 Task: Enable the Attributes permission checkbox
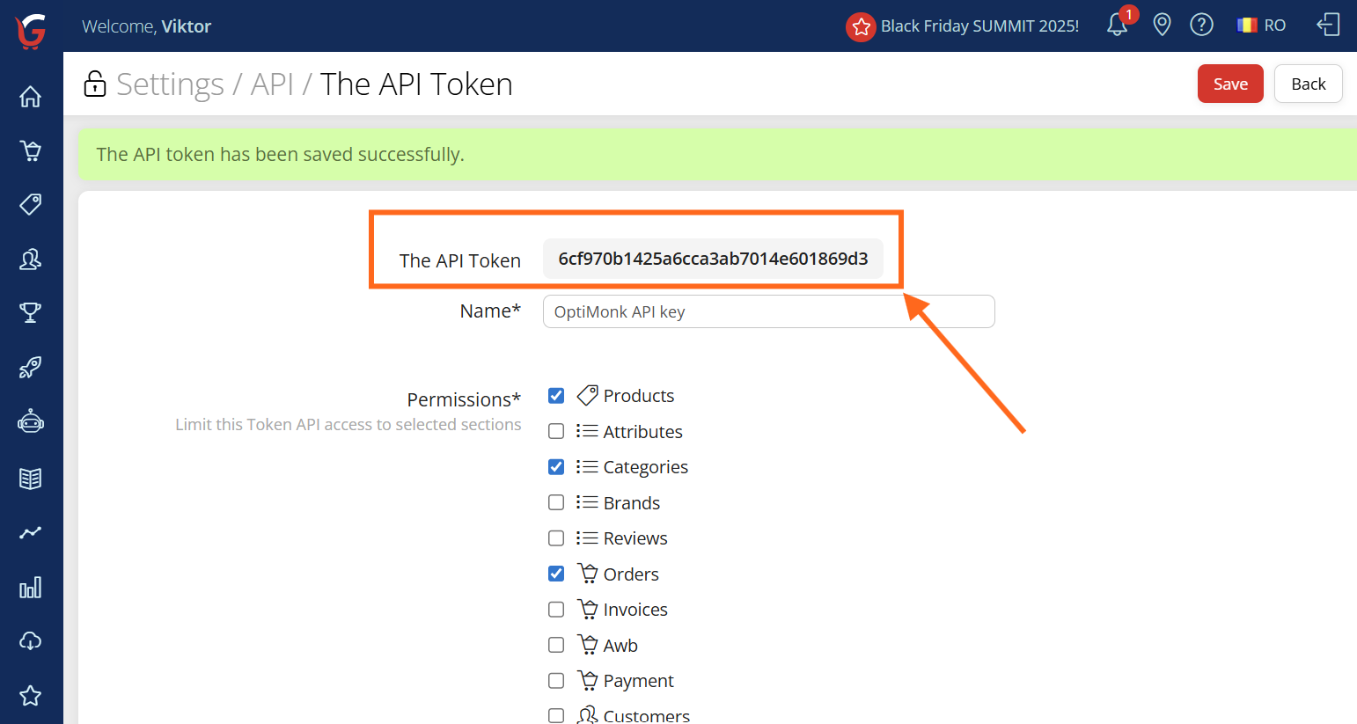pos(556,431)
